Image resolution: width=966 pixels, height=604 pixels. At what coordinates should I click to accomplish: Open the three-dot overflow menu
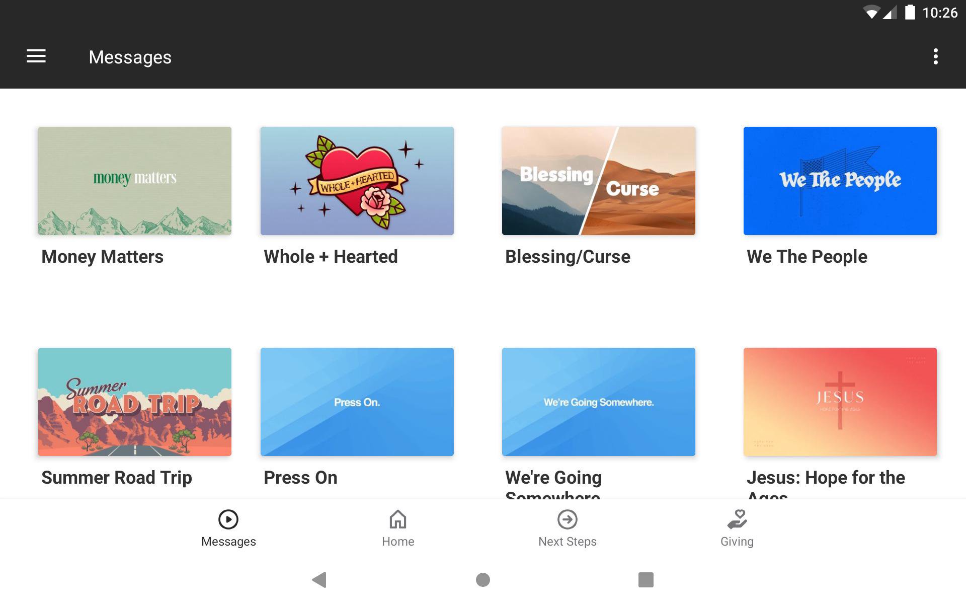pos(935,56)
